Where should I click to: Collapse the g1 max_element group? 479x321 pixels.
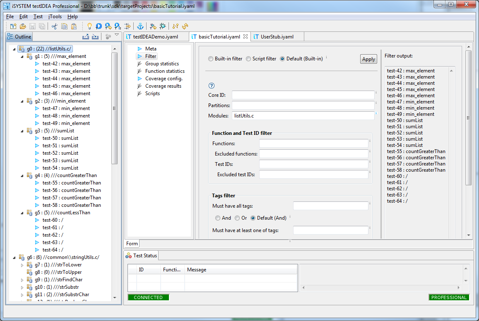22,56
